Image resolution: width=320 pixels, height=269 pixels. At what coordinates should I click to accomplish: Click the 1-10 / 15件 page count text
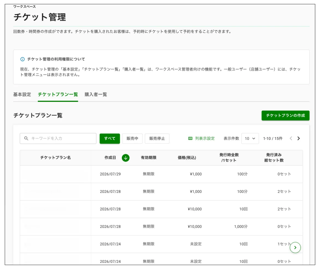click(x=273, y=138)
